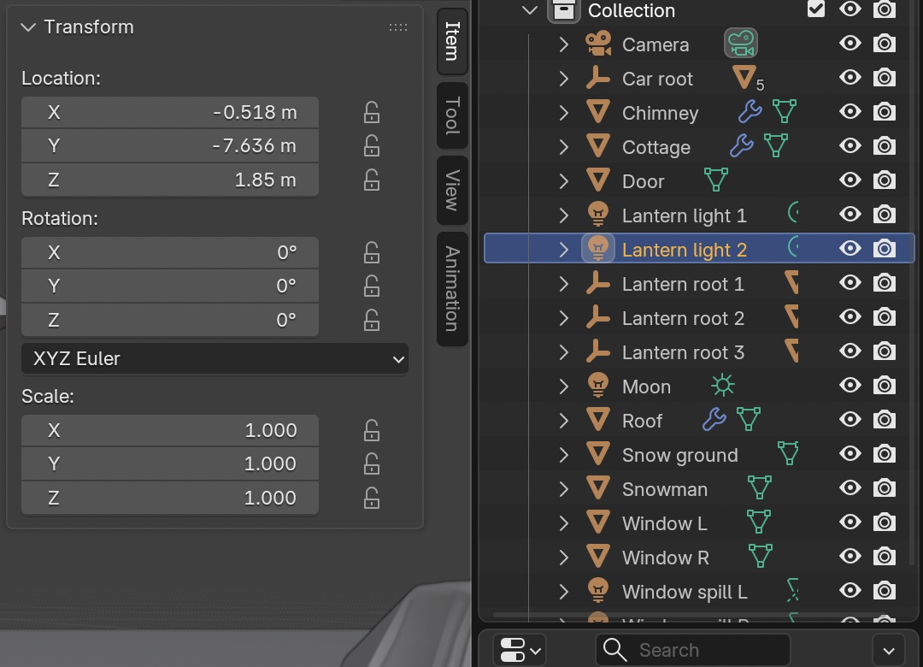This screenshot has height=667, width=923.
Task: Click the Lantern light 2 light bulb icon
Action: (x=598, y=249)
